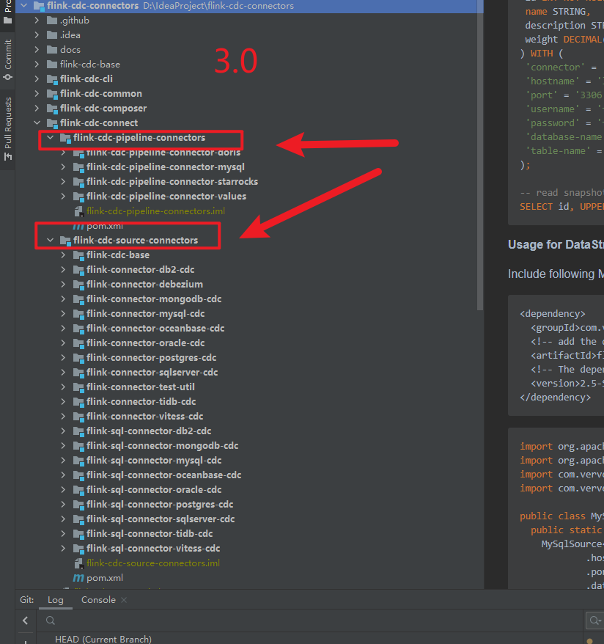Close the Console tab
Image resolution: width=604 pixels, height=644 pixels.
[124, 600]
